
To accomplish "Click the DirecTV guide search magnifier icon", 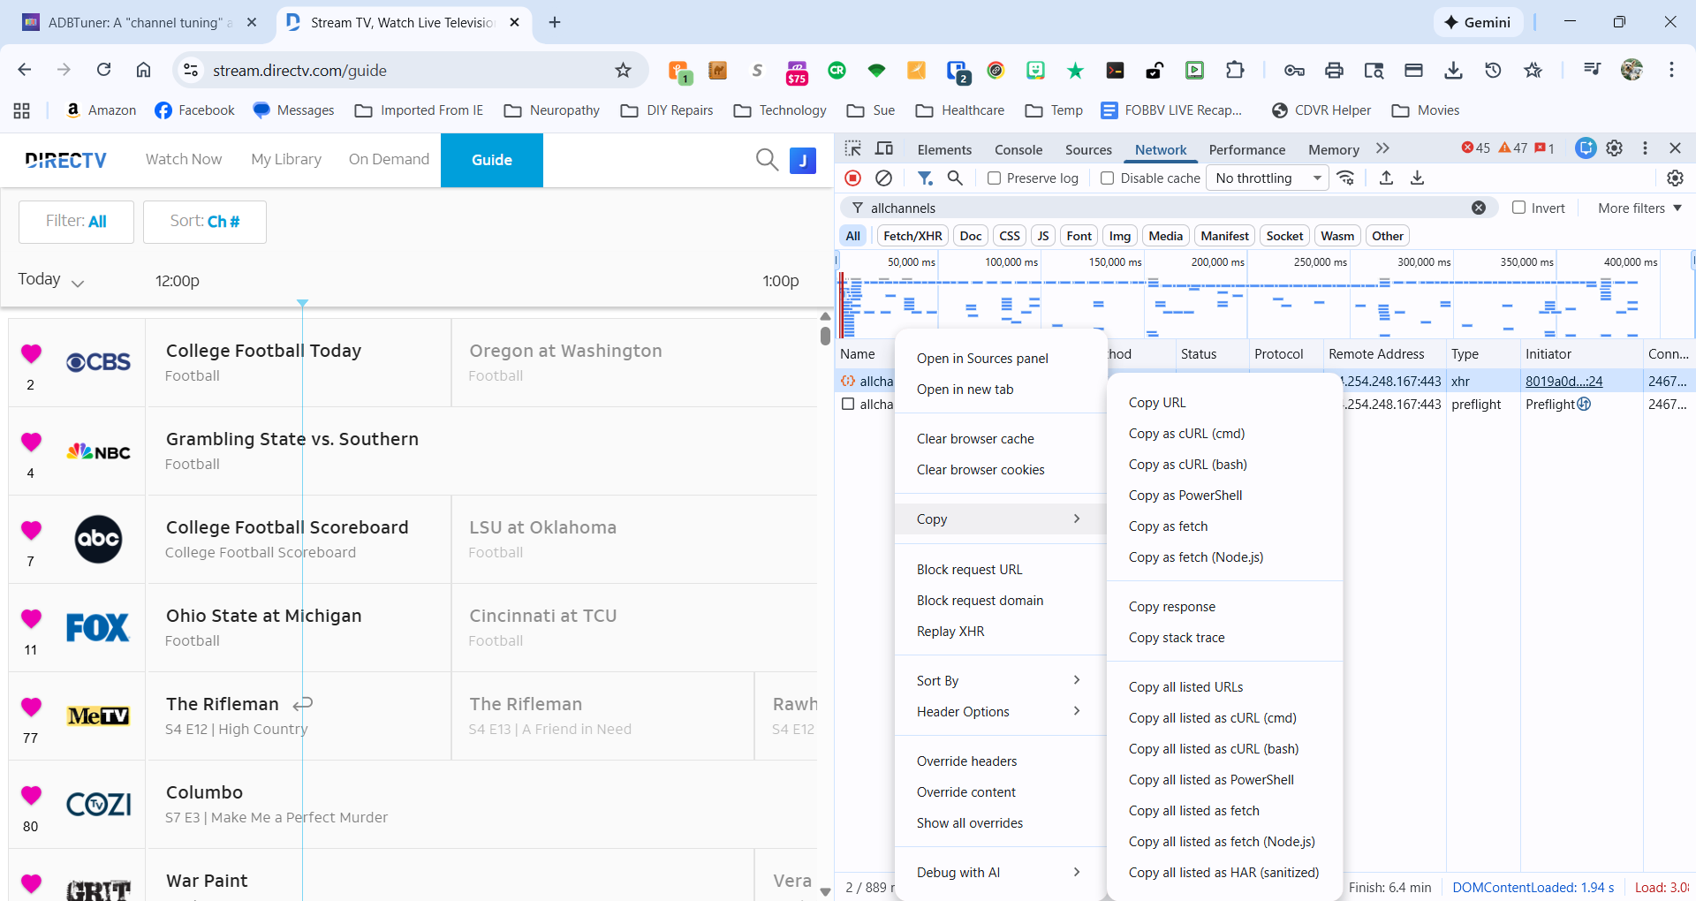I will point(767,160).
